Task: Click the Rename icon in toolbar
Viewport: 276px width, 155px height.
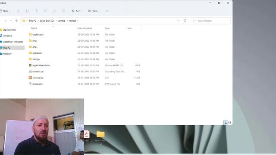Action: (45, 11)
